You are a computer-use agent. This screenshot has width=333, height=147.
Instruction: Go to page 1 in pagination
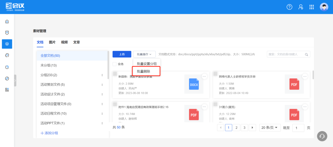pos(228,128)
